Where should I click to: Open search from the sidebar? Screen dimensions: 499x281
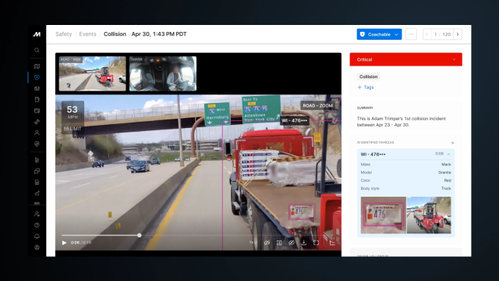[37, 50]
